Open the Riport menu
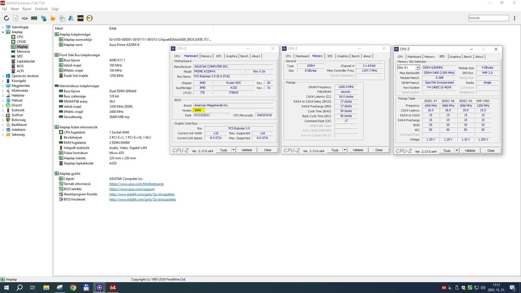Screen dimensions: 521x293 (x=27, y=9)
